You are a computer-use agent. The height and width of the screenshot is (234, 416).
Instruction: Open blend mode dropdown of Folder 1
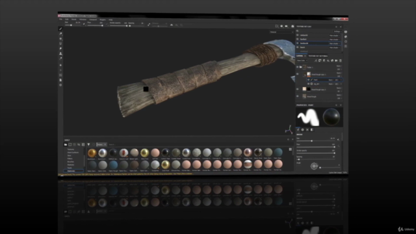tap(339, 66)
